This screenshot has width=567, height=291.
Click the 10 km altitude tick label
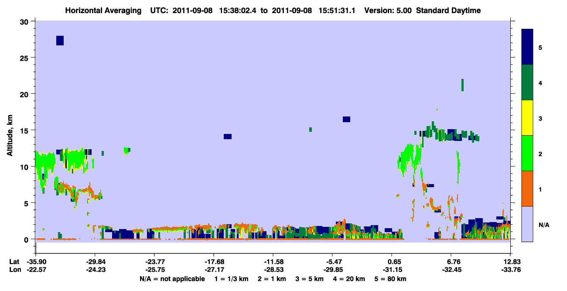pyautogui.click(x=24, y=167)
